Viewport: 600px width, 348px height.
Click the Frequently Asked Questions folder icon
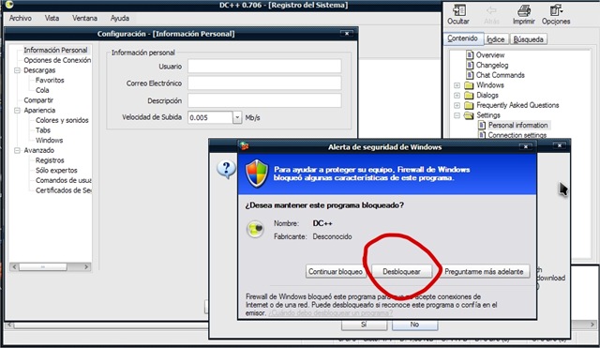pos(469,105)
